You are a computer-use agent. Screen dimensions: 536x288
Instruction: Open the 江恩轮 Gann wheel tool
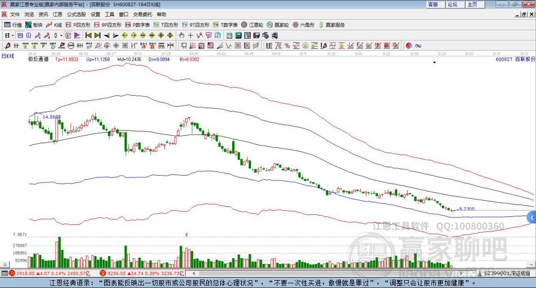252,25
